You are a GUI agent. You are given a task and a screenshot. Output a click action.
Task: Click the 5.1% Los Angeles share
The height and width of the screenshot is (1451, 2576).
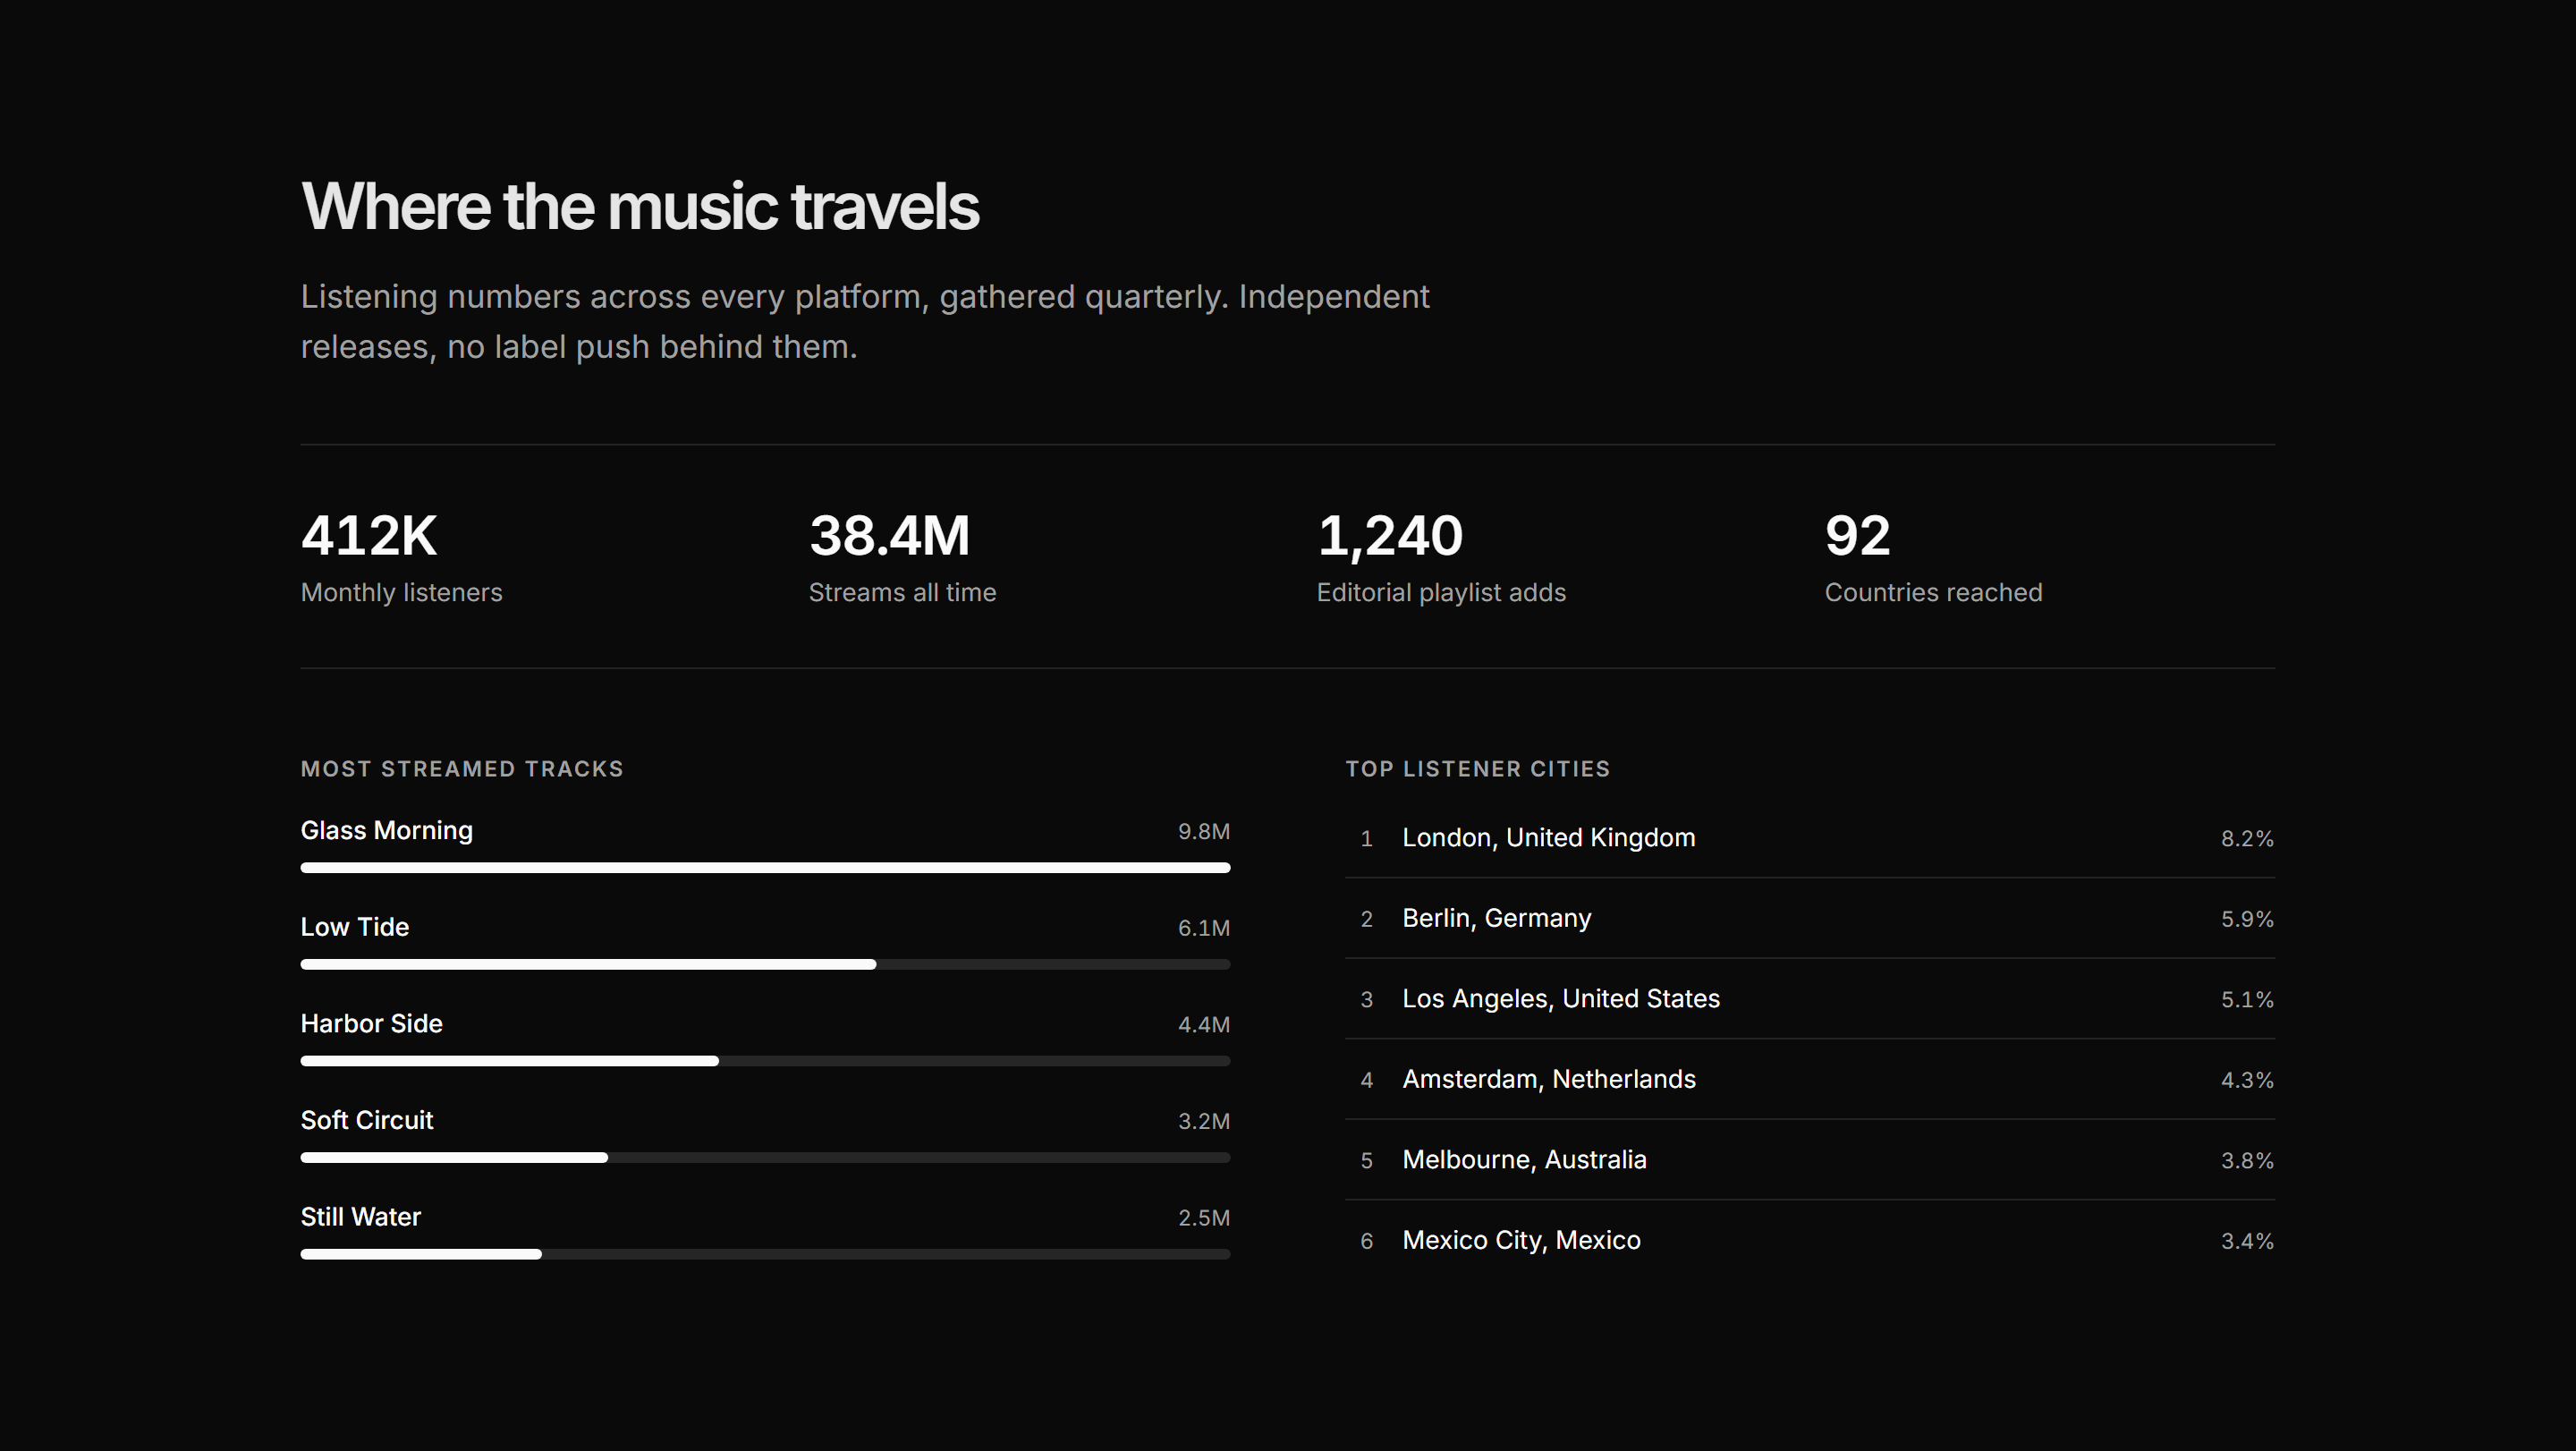[x=2247, y=1000]
